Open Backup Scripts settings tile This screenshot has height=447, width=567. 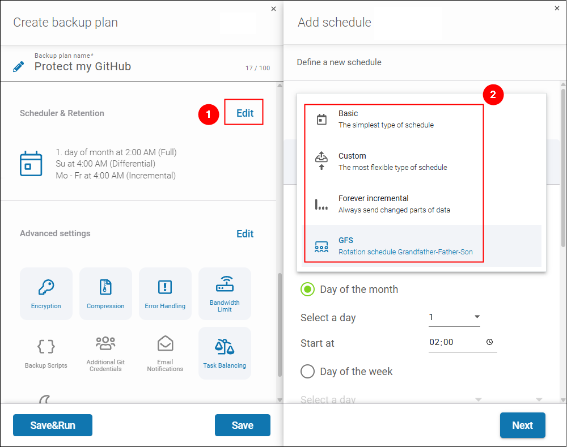click(46, 353)
